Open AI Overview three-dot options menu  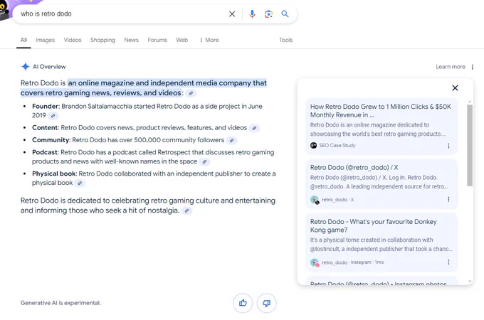click(473, 67)
